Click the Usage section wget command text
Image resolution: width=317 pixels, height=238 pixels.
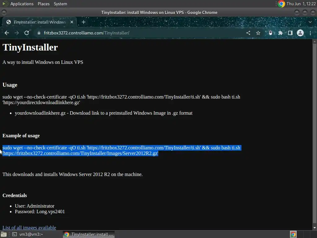click(x=121, y=99)
